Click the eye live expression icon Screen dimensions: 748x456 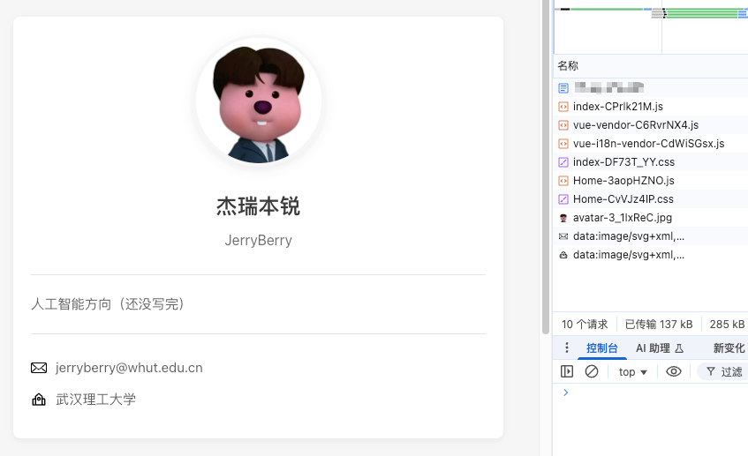[674, 371]
